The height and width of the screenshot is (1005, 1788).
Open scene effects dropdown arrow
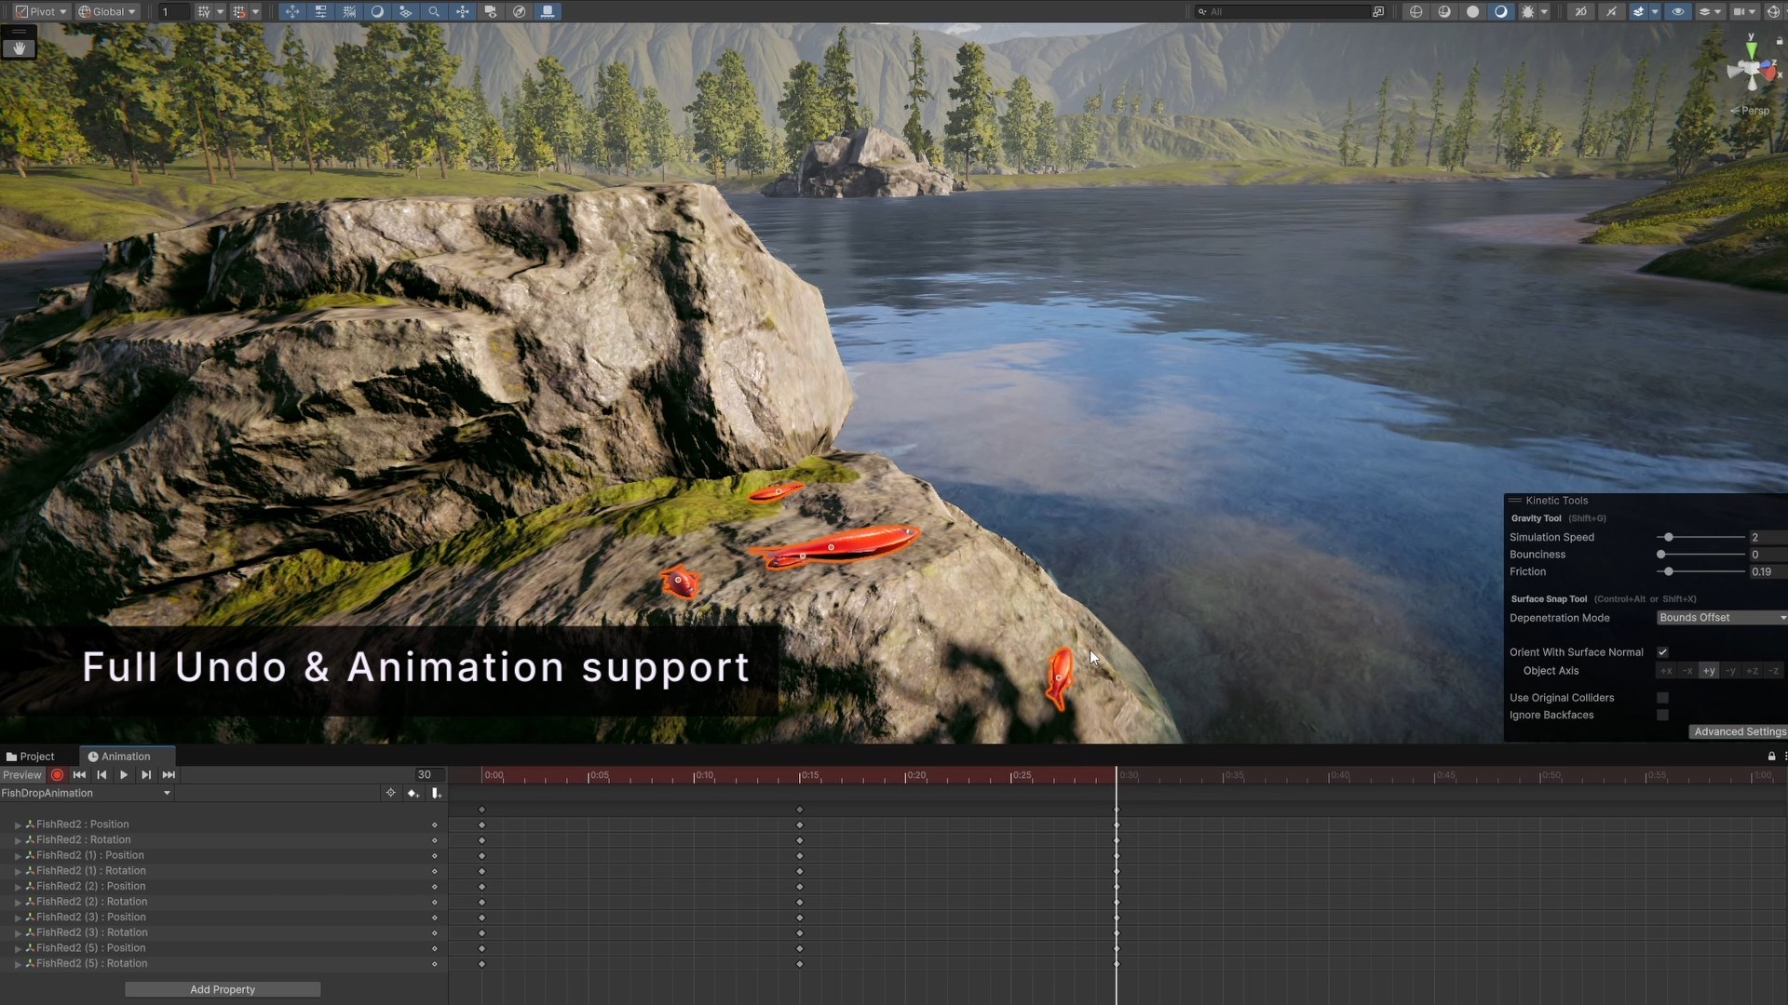pos(1655,11)
